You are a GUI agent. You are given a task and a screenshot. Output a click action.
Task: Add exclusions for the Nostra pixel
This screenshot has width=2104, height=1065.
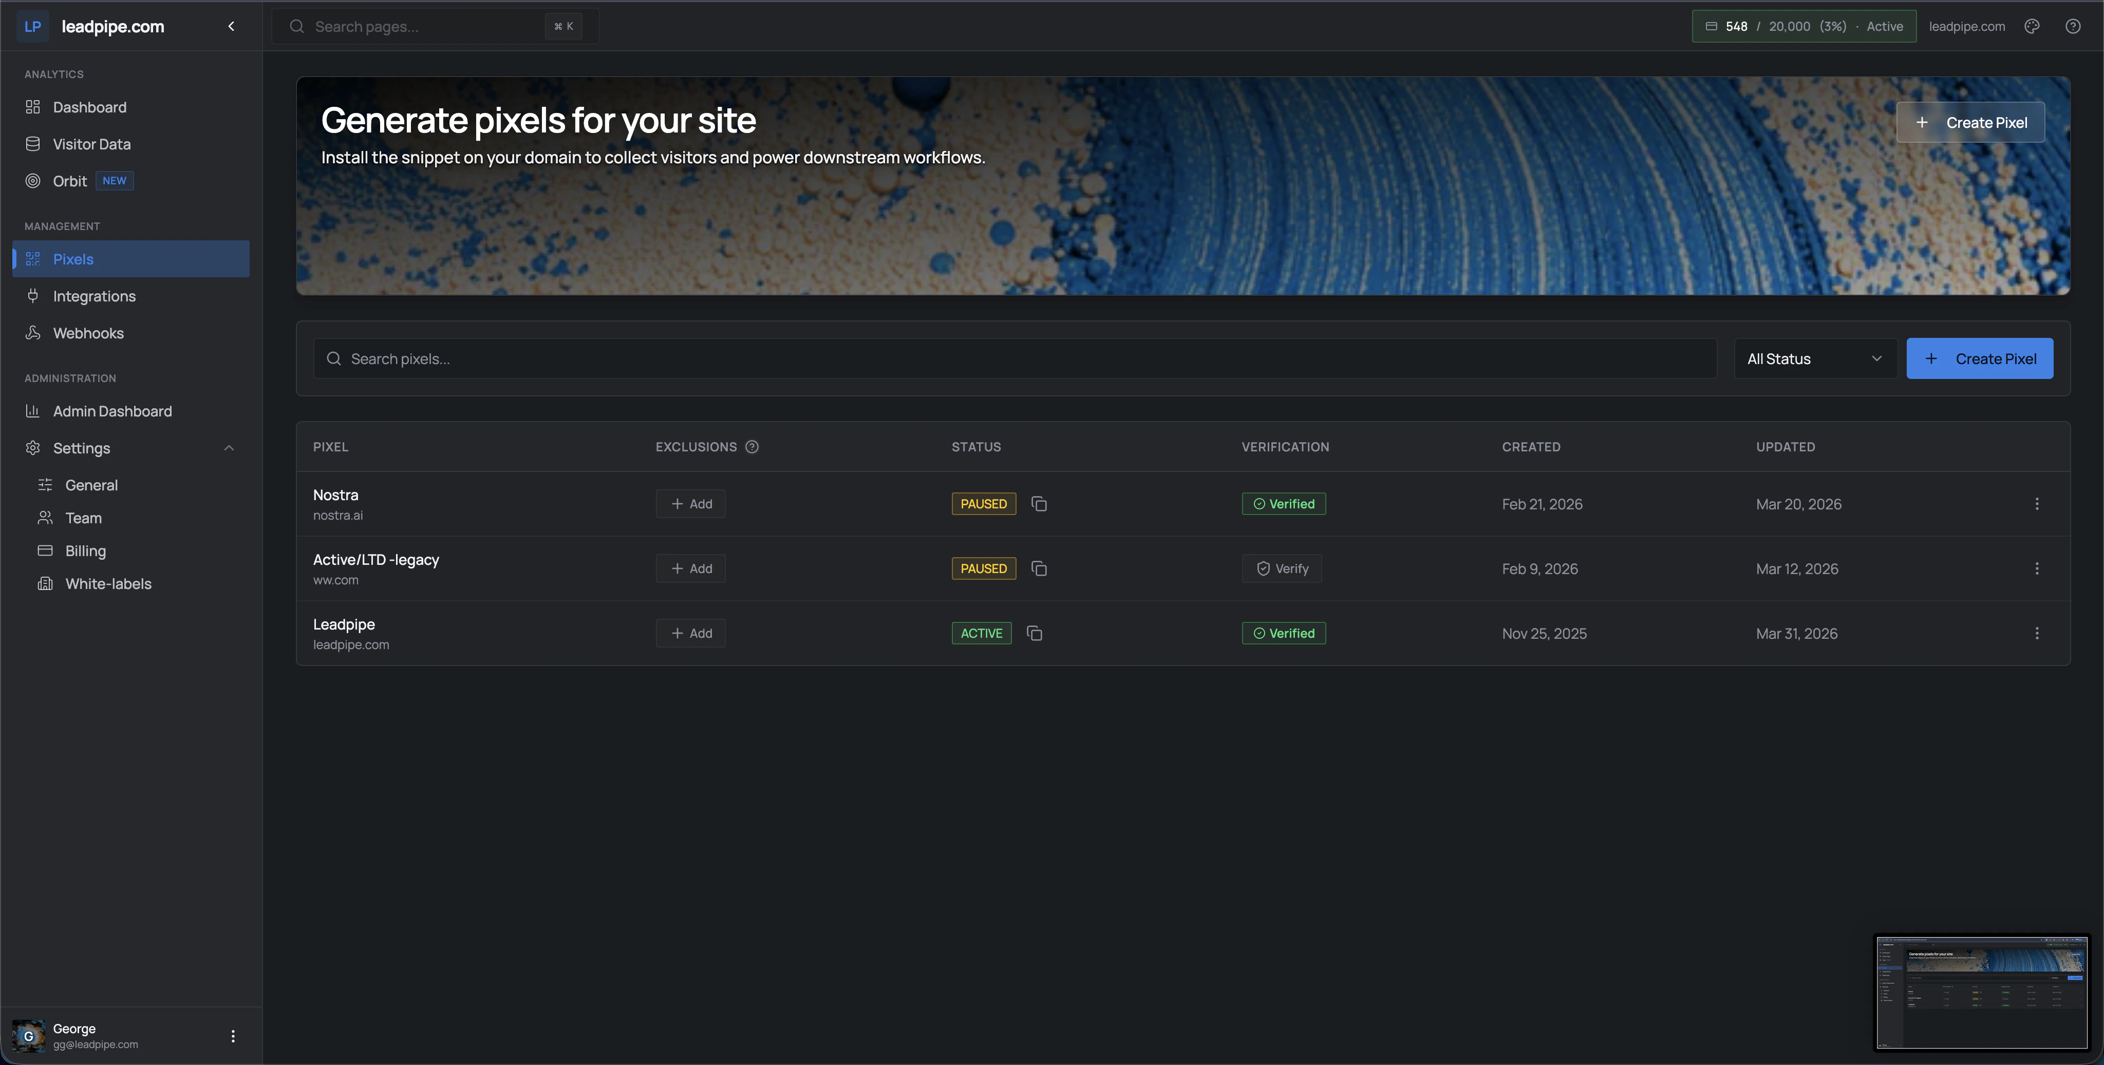pos(690,504)
